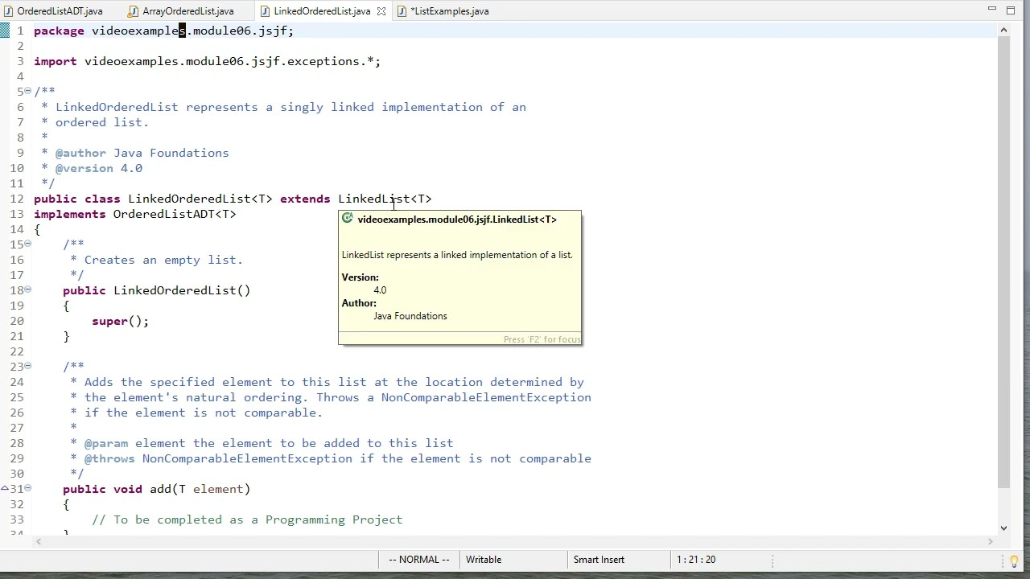Collapse the Javadoc comment at line 23
The height and width of the screenshot is (579, 1030).
[27, 366]
